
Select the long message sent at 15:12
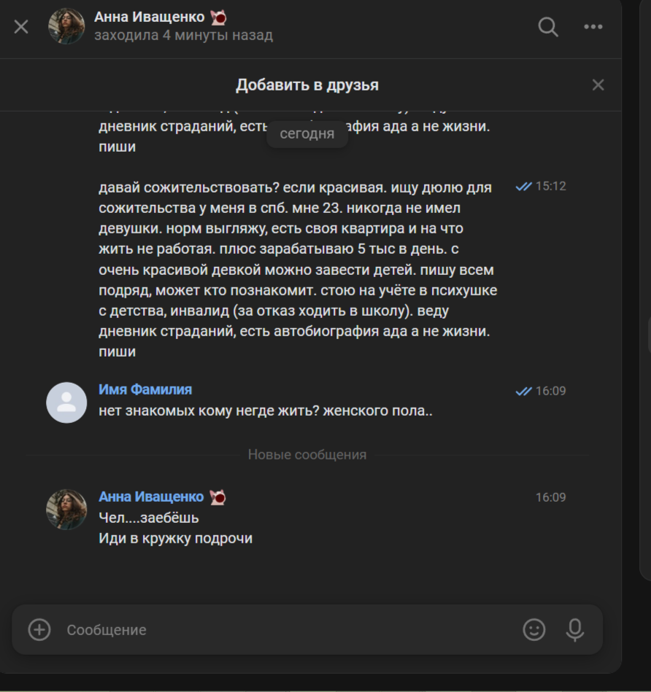click(298, 269)
